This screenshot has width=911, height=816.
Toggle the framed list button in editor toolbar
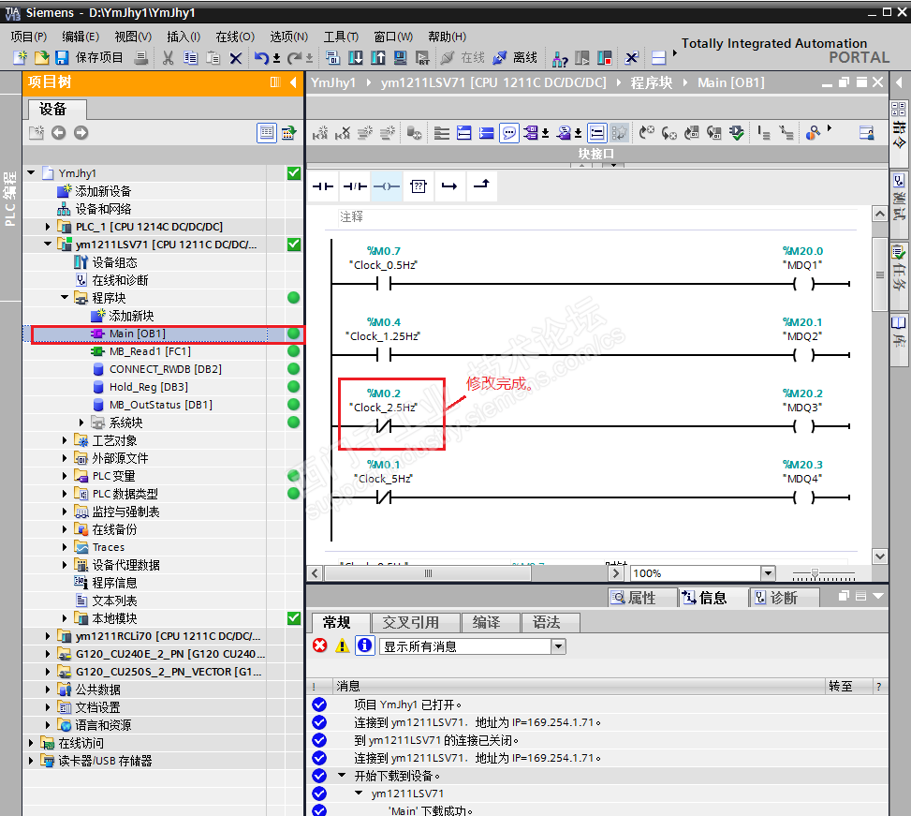click(597, 133)
